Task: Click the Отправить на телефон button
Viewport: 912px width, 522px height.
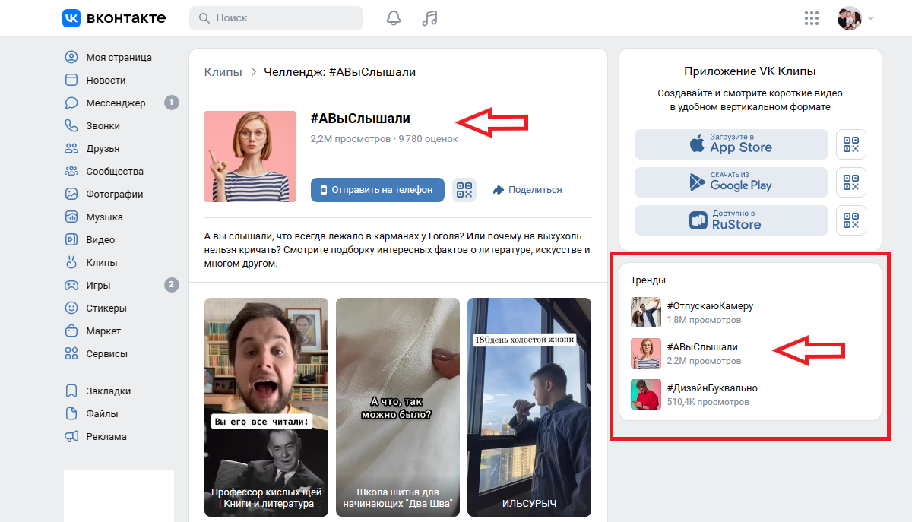Action: tap(377, 190)
